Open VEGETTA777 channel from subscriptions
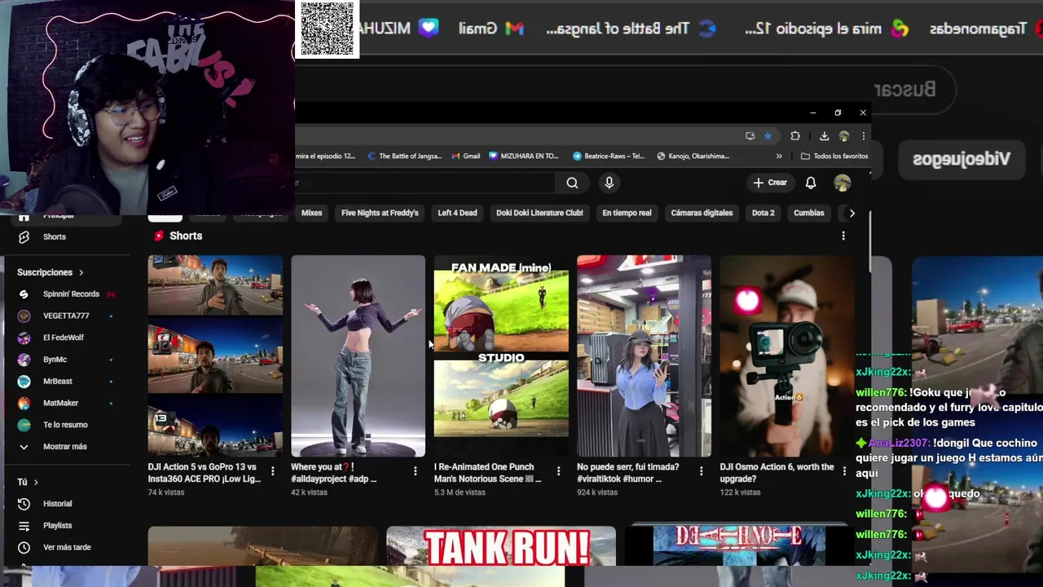 (x=66, y=316)
